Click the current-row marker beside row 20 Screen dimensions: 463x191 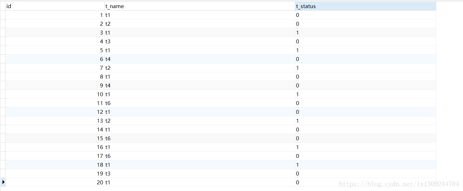pos(3,182)
